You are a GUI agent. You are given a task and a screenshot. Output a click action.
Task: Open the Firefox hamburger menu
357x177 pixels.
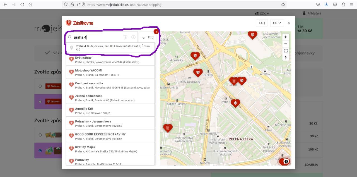coord(351,4)
